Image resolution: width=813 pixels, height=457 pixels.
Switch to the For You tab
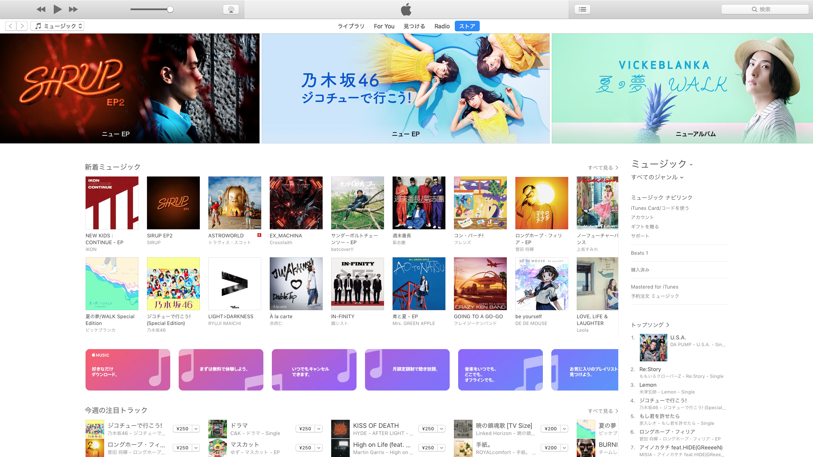(384, 26)
